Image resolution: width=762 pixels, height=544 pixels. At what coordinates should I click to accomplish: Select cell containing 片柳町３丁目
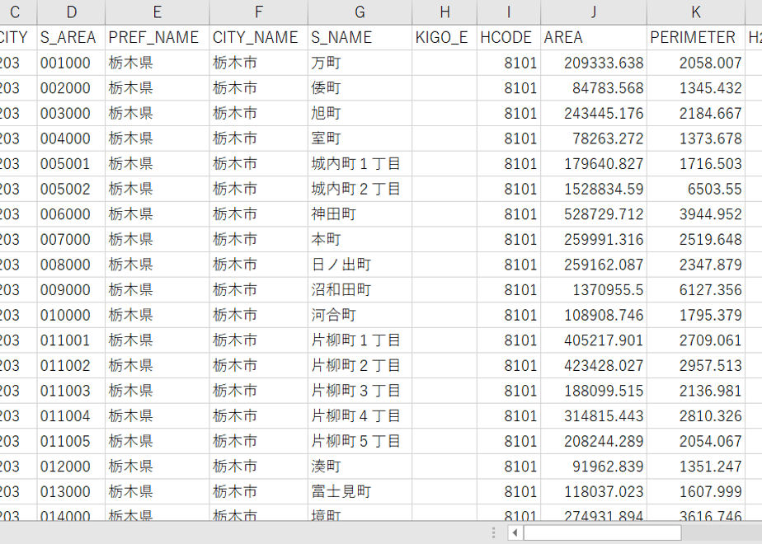360,391
